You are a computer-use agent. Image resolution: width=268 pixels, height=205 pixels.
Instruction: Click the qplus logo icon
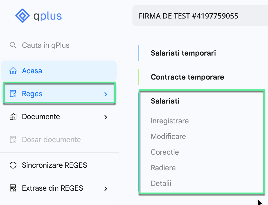point(23,16)
